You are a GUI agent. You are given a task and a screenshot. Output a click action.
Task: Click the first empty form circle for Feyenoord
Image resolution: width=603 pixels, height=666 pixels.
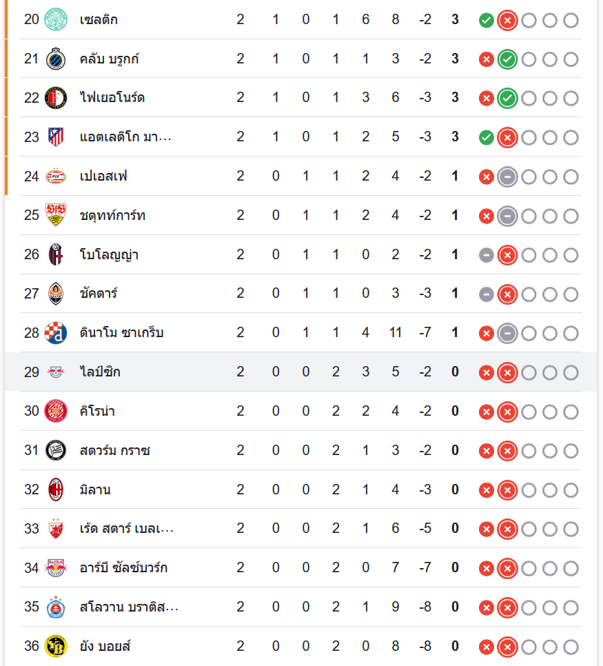tap(529, 99)
